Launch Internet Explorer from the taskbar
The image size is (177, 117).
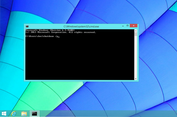point(14,114)
